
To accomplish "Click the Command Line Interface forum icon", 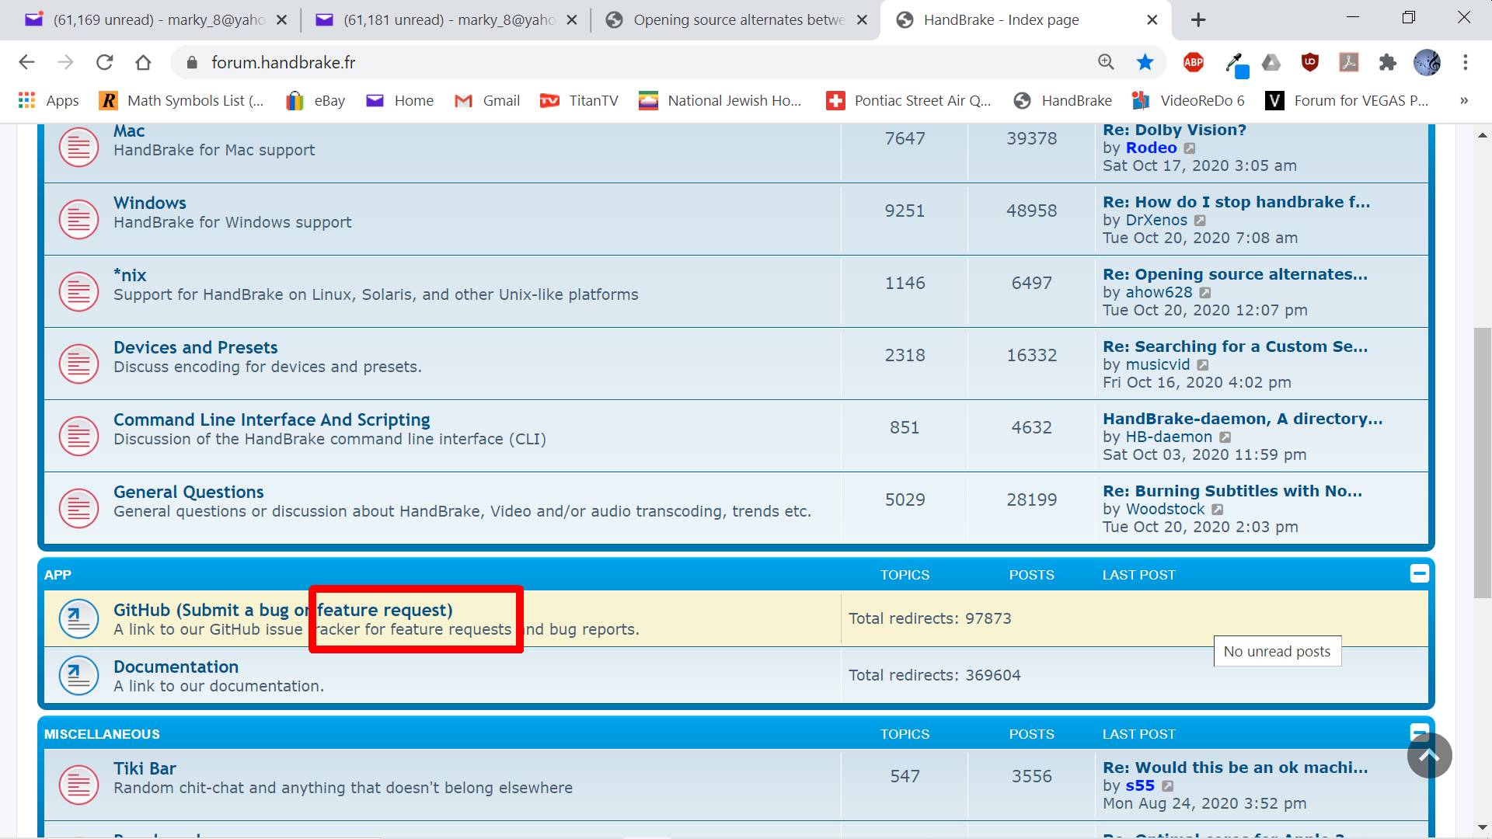I will click(x=78, y=436).
